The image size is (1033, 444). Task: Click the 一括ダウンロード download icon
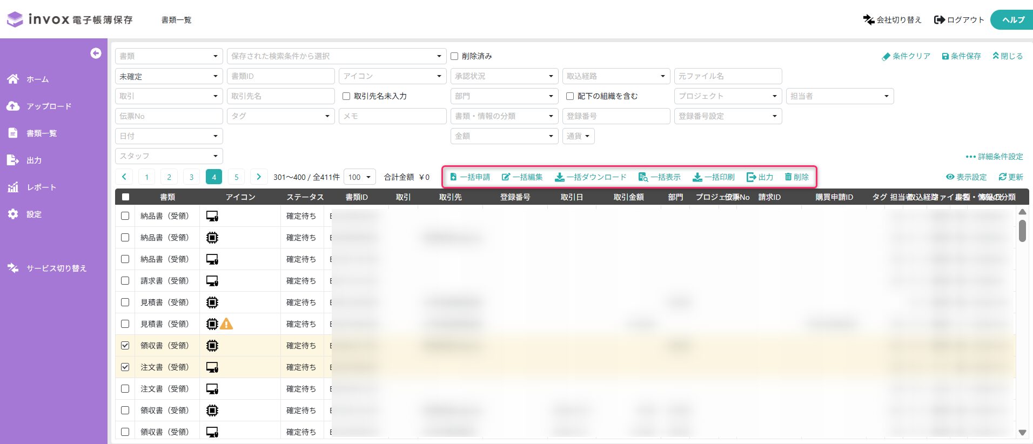pos(560,177)
